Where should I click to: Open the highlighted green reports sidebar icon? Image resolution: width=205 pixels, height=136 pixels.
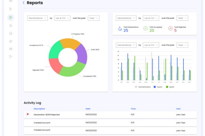click(11, 17)
